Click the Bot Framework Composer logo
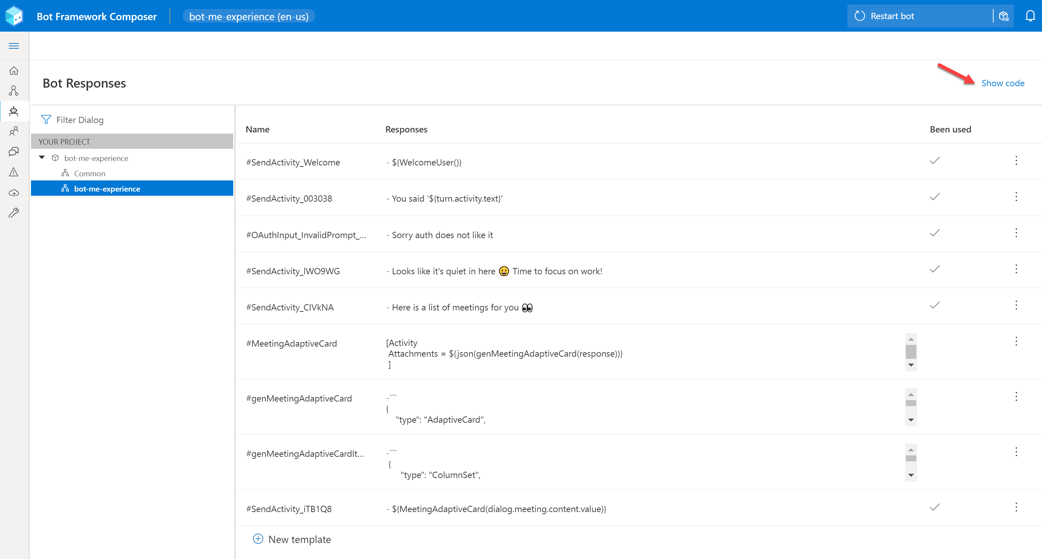Viewport: 1042px width, 559px height. [x=14, y=16]
